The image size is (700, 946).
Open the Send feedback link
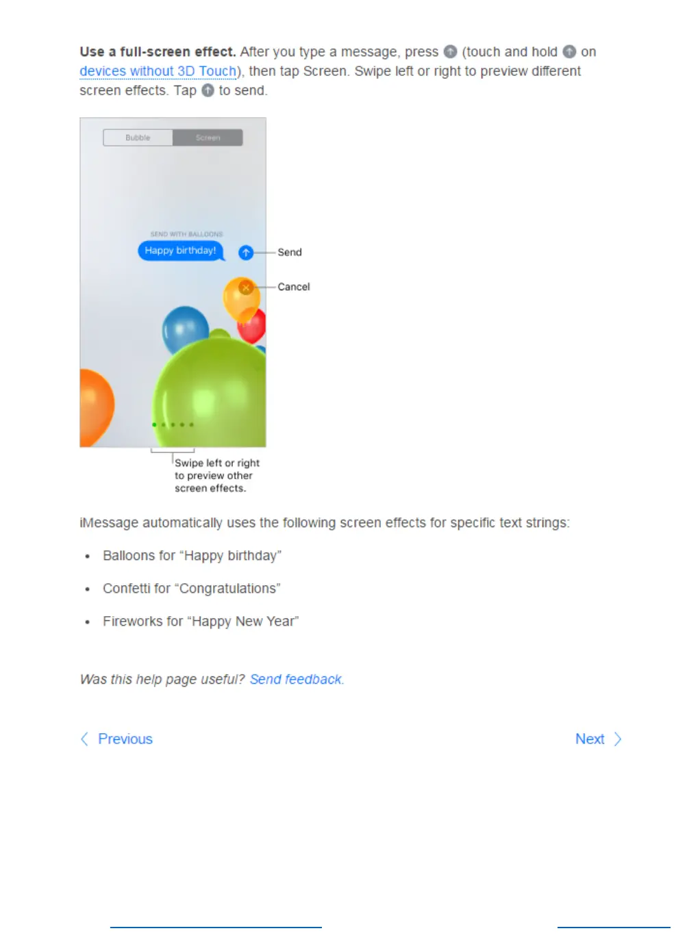click(295, 679)
